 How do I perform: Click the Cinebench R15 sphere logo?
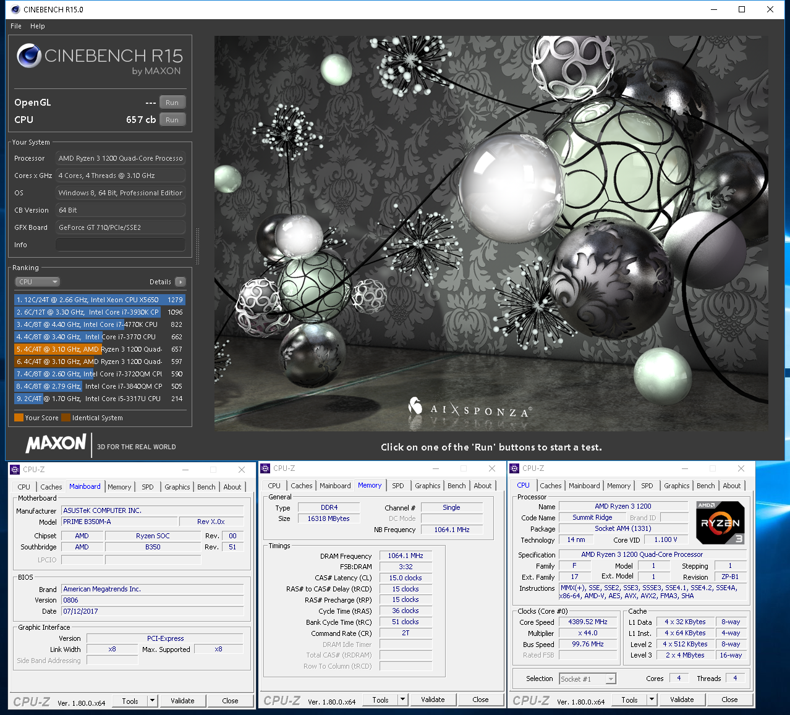pyautogui.click(x=29, y=56)
